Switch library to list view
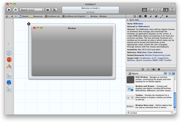 [x=173, y=73]
